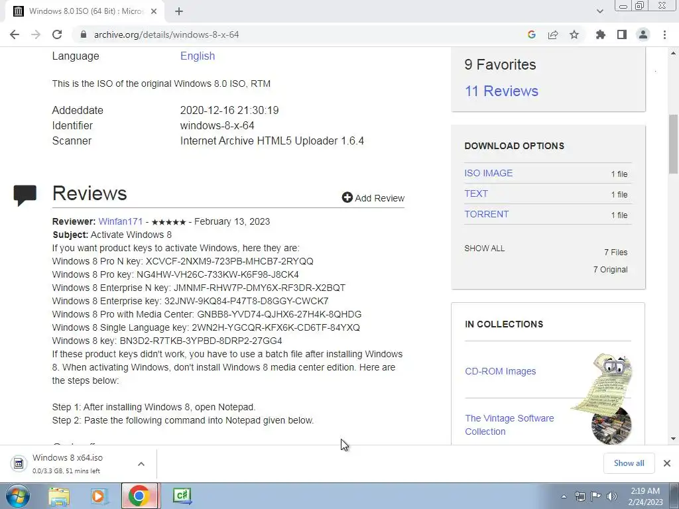Select the Windows 8.0 ISO (64 Bit) tab
679x509 pixels.
pyautogui.click(x=85, y=12)
